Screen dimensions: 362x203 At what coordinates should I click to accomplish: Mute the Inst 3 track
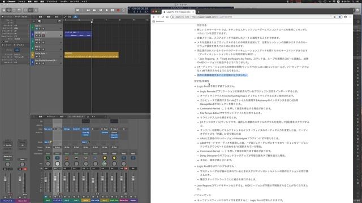pyautogui.click(x=36, y=50)
